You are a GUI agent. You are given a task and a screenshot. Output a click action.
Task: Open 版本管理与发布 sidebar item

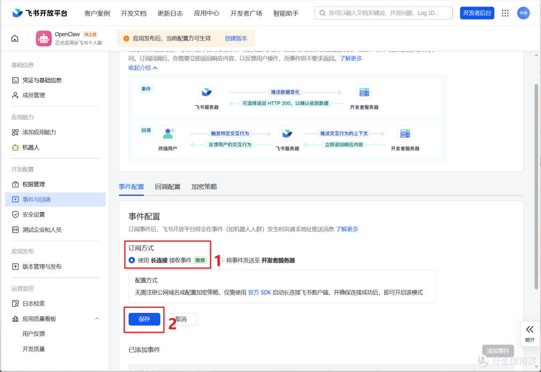click(55, 267)
